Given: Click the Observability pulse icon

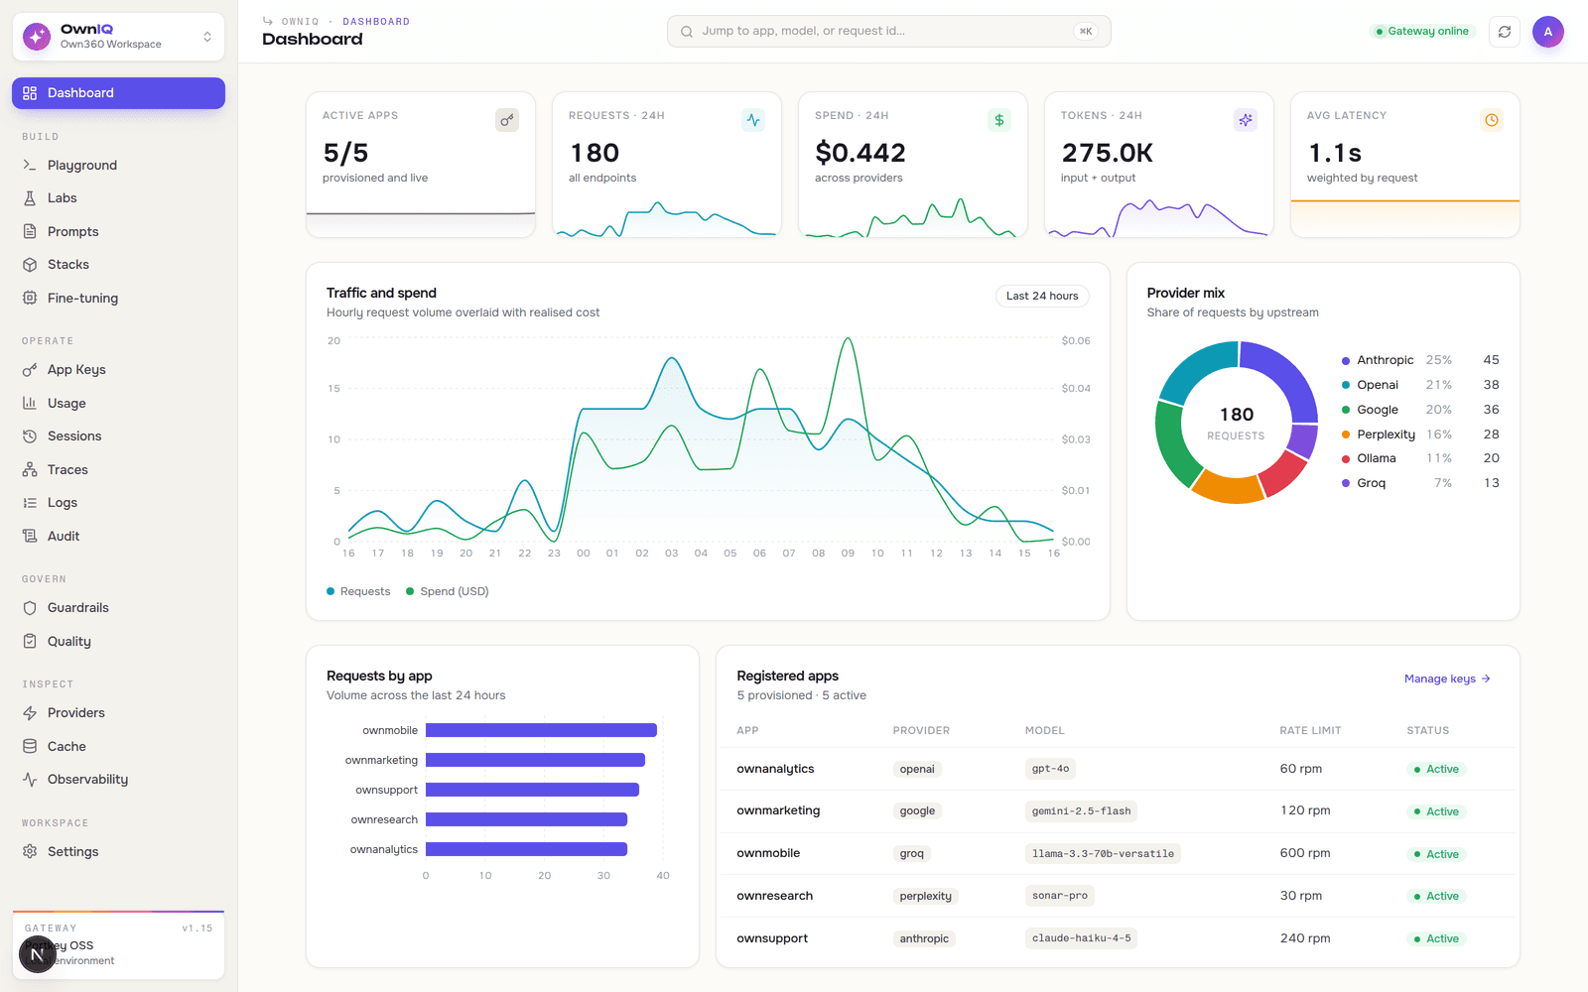Looking at the screenshot, I should (x=30, y=780).
